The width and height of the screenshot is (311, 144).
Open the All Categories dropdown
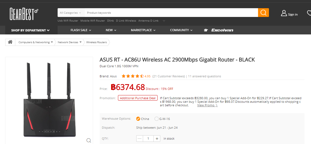pyautogui.click(x=70, y=13)
